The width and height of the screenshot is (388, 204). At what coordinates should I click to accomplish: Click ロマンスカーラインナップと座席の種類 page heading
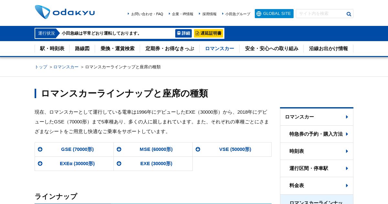124,93
